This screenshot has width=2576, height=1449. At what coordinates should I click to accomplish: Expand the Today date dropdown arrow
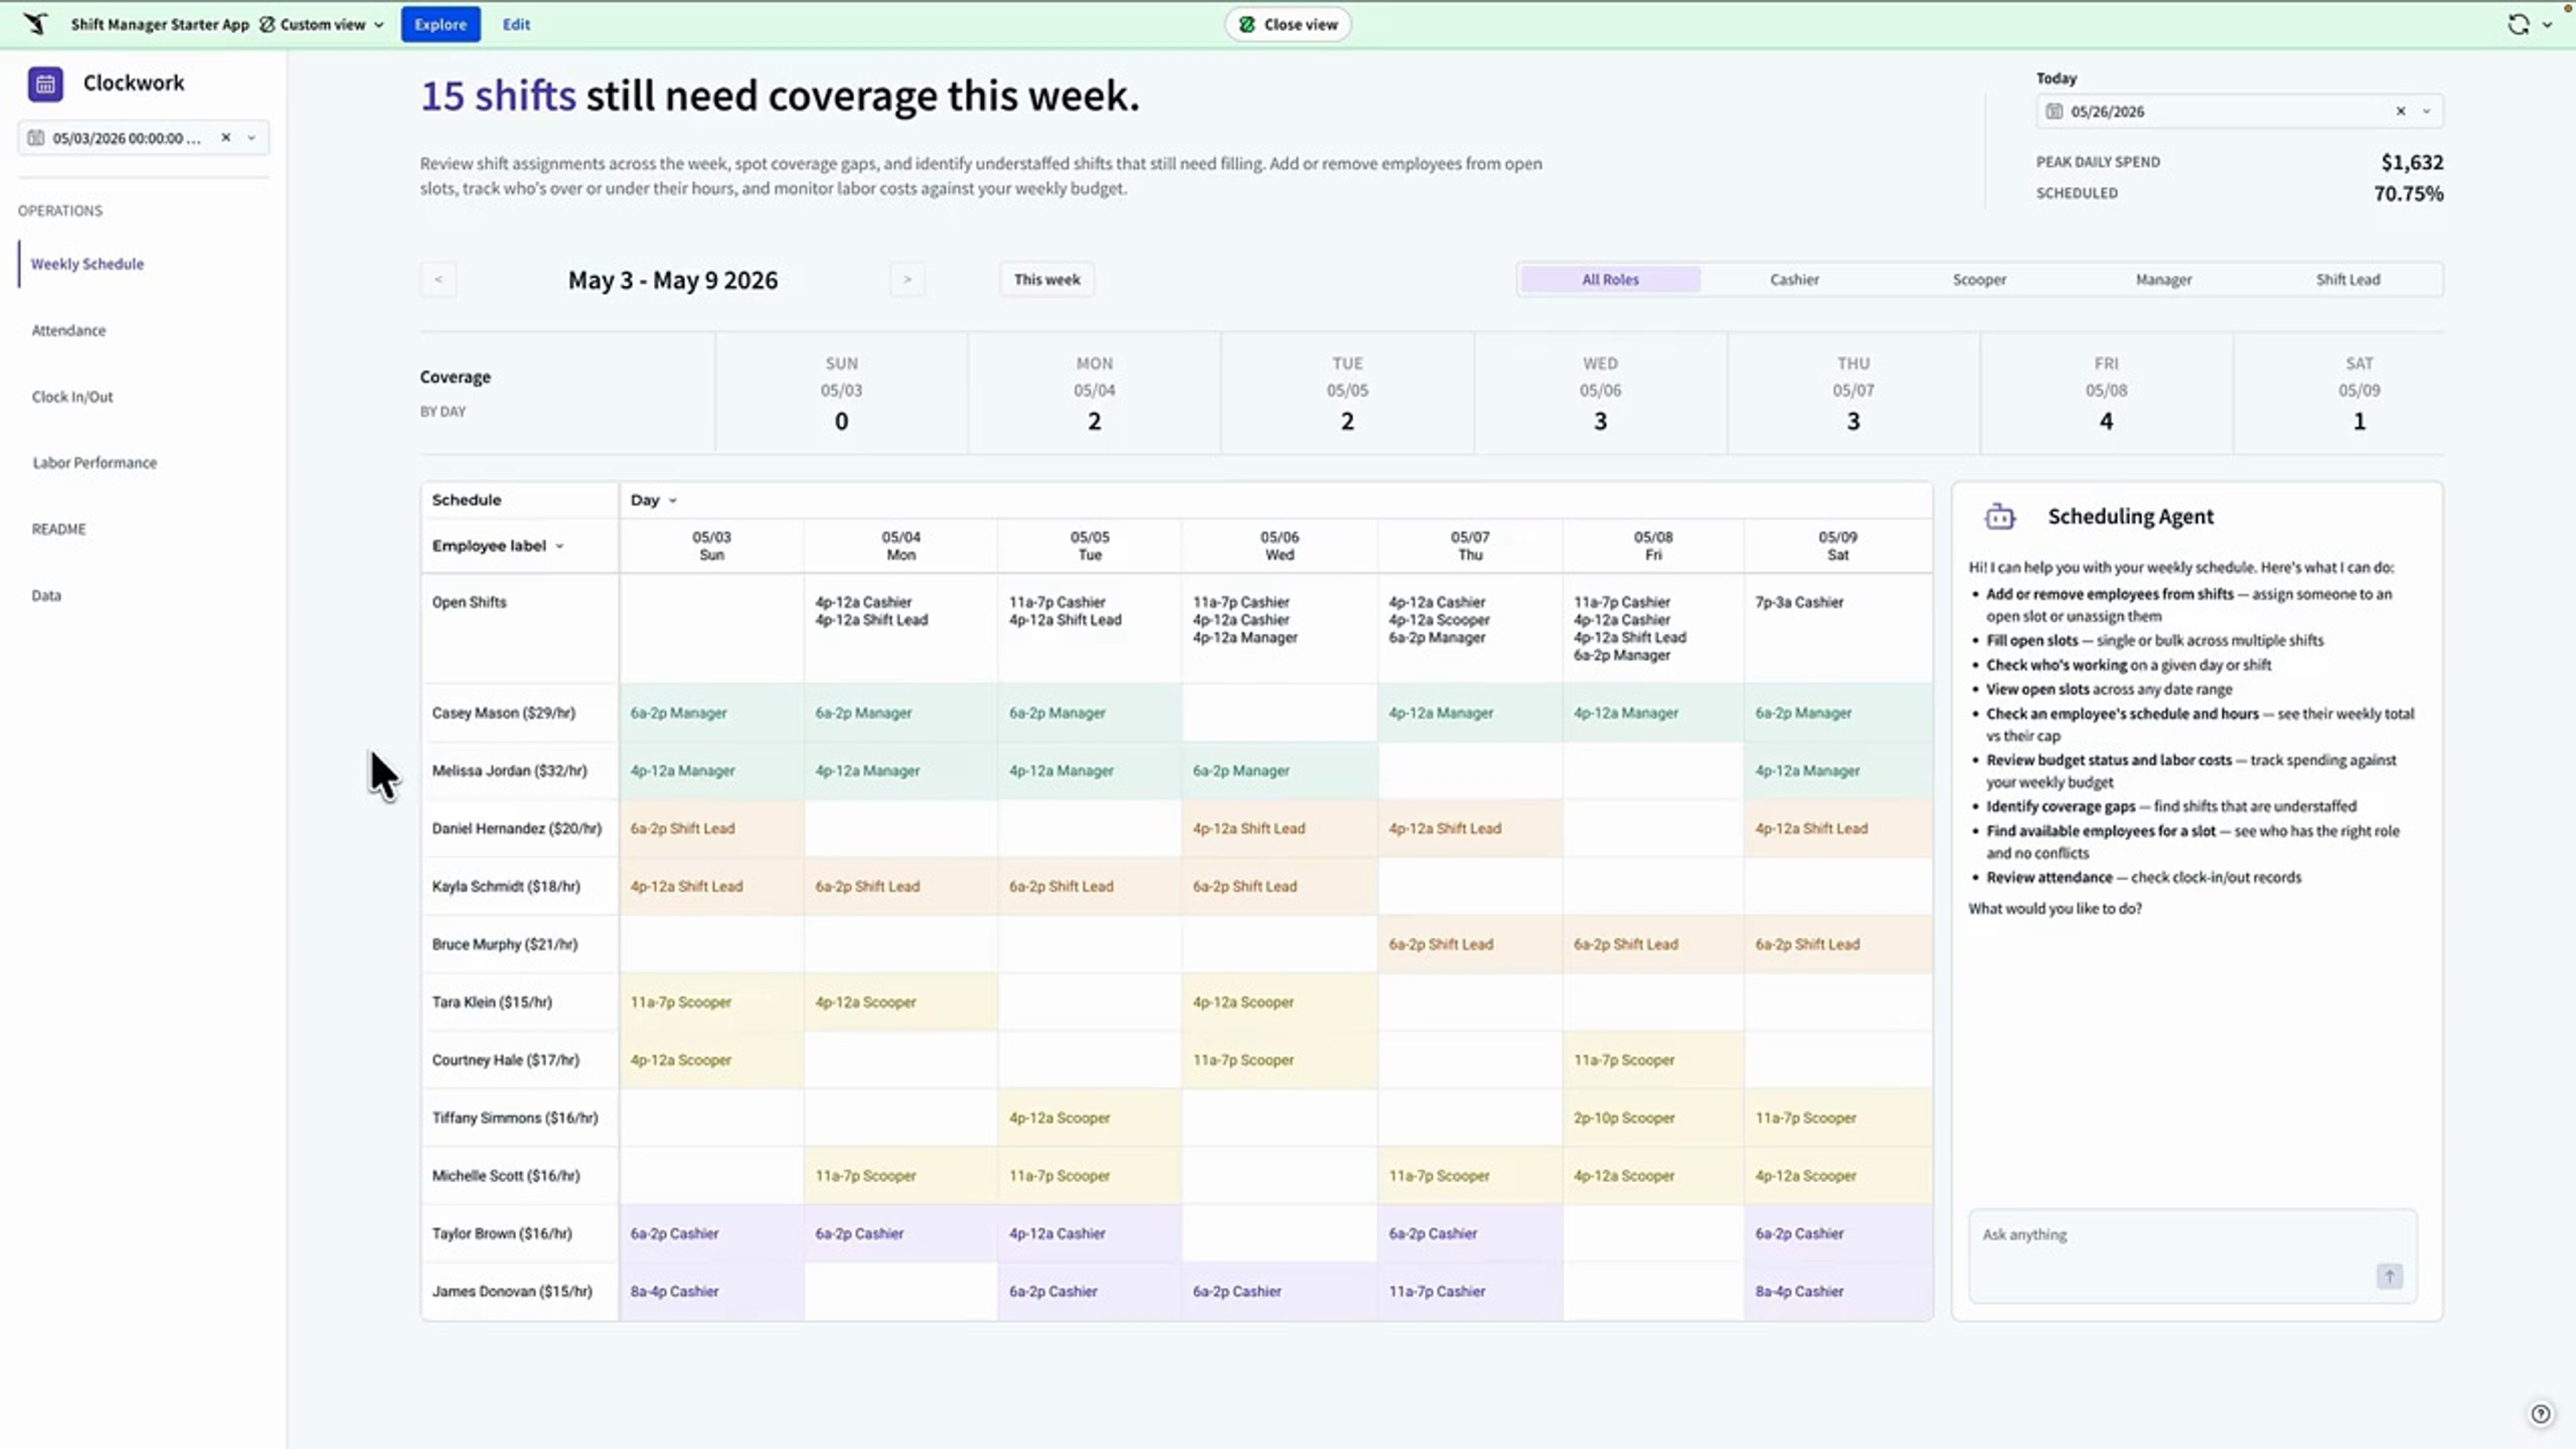[x=2426, y=111]
